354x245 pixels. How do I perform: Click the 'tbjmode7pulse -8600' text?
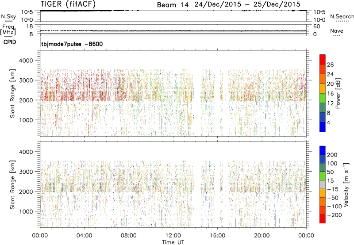(72, 44)
